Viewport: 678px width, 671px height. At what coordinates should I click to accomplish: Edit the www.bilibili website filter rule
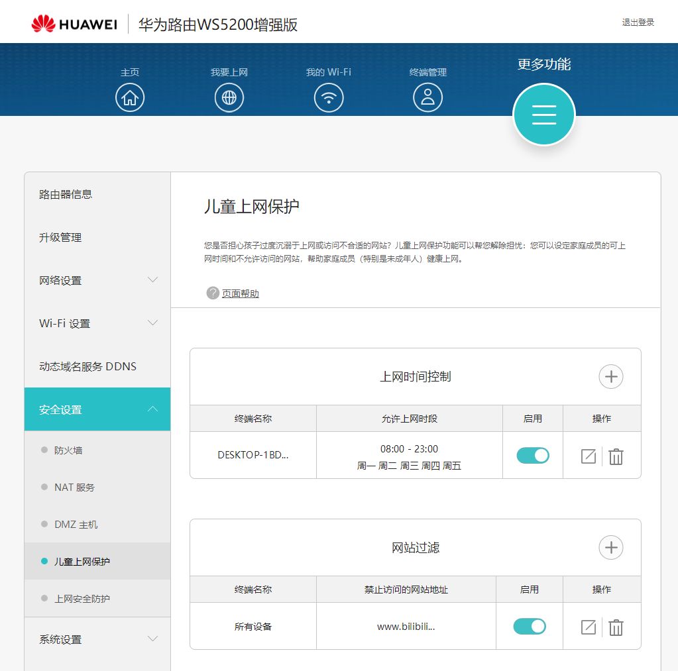(x=588, y=627)
